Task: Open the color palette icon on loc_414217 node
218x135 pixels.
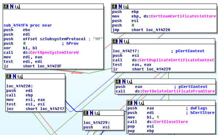Action: pyautogui.click(x=115, y=41)
